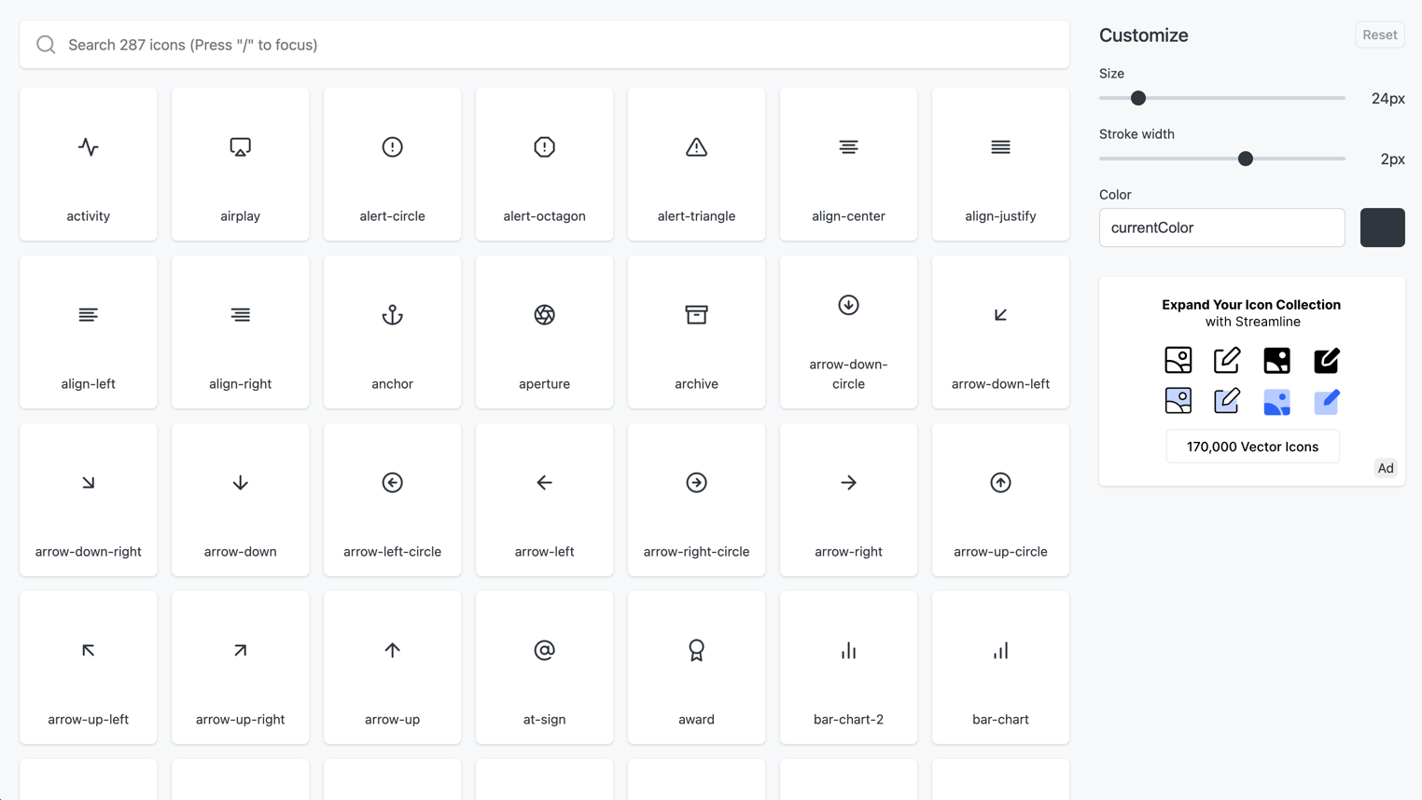This screenshot has height=800, width=1422.
Task: Select the airplay icon card
Action: tap(240, 164)
